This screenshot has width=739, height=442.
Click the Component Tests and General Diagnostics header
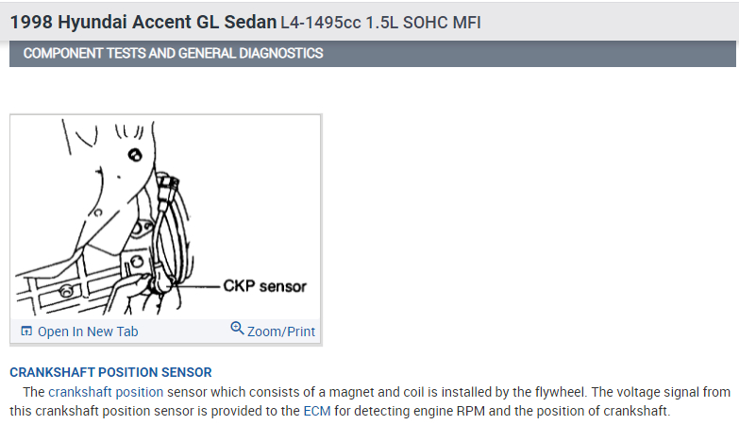click(173, 54)
